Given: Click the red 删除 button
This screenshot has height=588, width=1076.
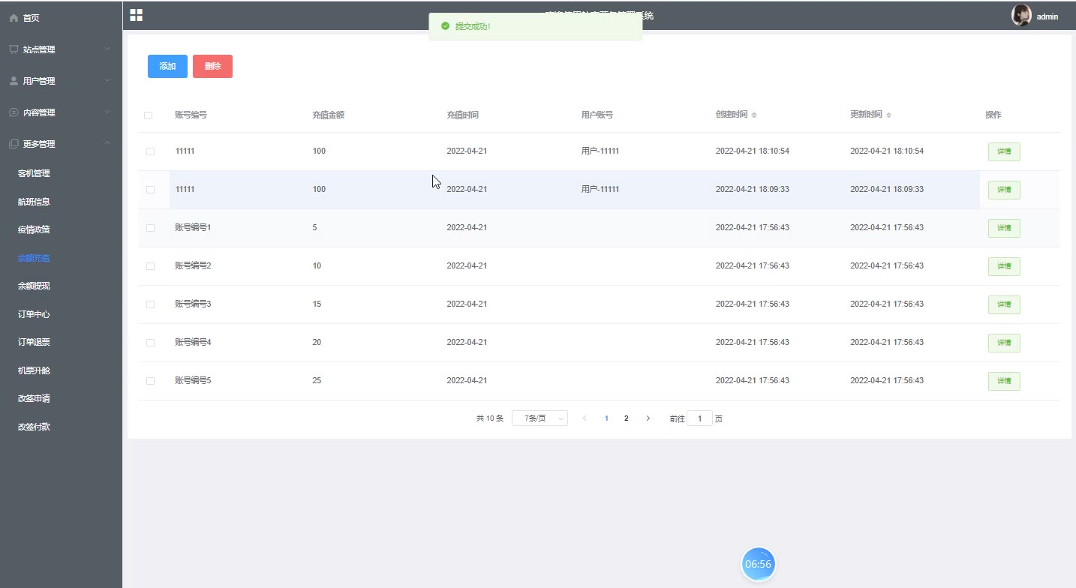Looking at the screenshot, I should [212, 66].
